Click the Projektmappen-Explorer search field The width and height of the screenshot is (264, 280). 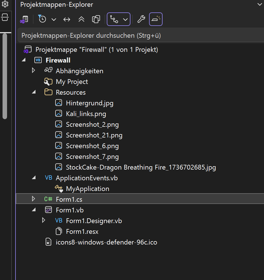[x=141, y=35]
